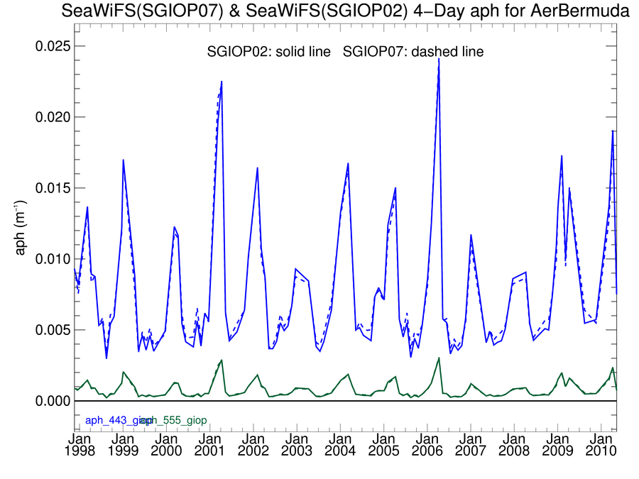Click the Jan 1998 x-axis label
Screen dimensions: 639x479
(80, 445)
